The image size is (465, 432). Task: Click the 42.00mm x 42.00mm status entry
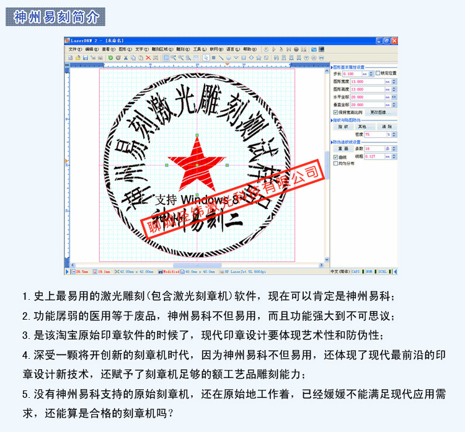point(134,272)
